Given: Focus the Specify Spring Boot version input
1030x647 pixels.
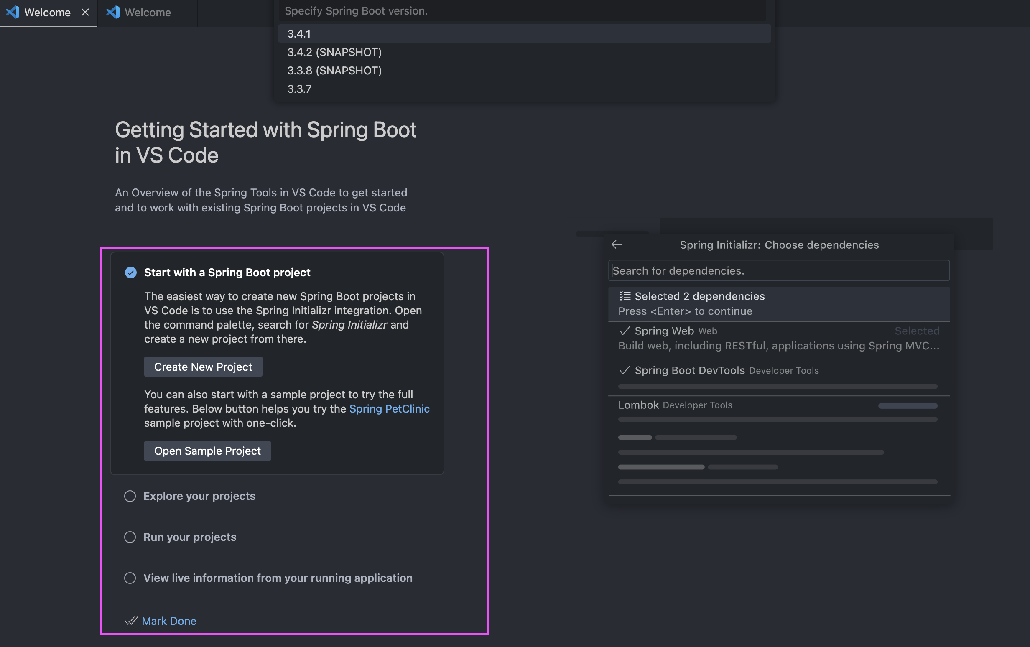Looking at the screenshot, I should pos(522,11).
